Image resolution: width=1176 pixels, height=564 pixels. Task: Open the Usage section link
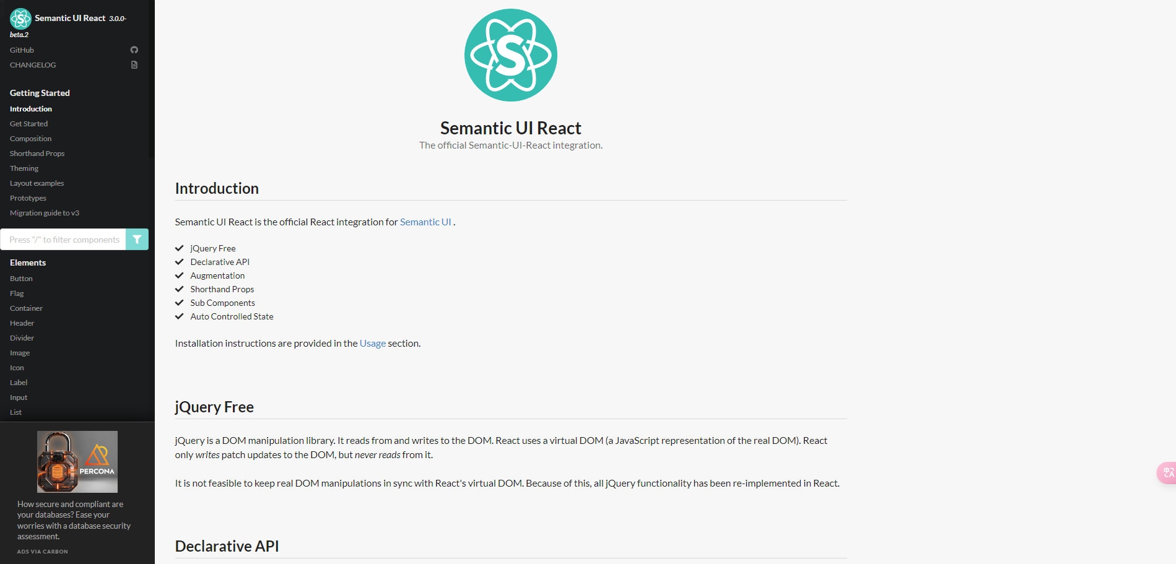(x=372, y=343)
